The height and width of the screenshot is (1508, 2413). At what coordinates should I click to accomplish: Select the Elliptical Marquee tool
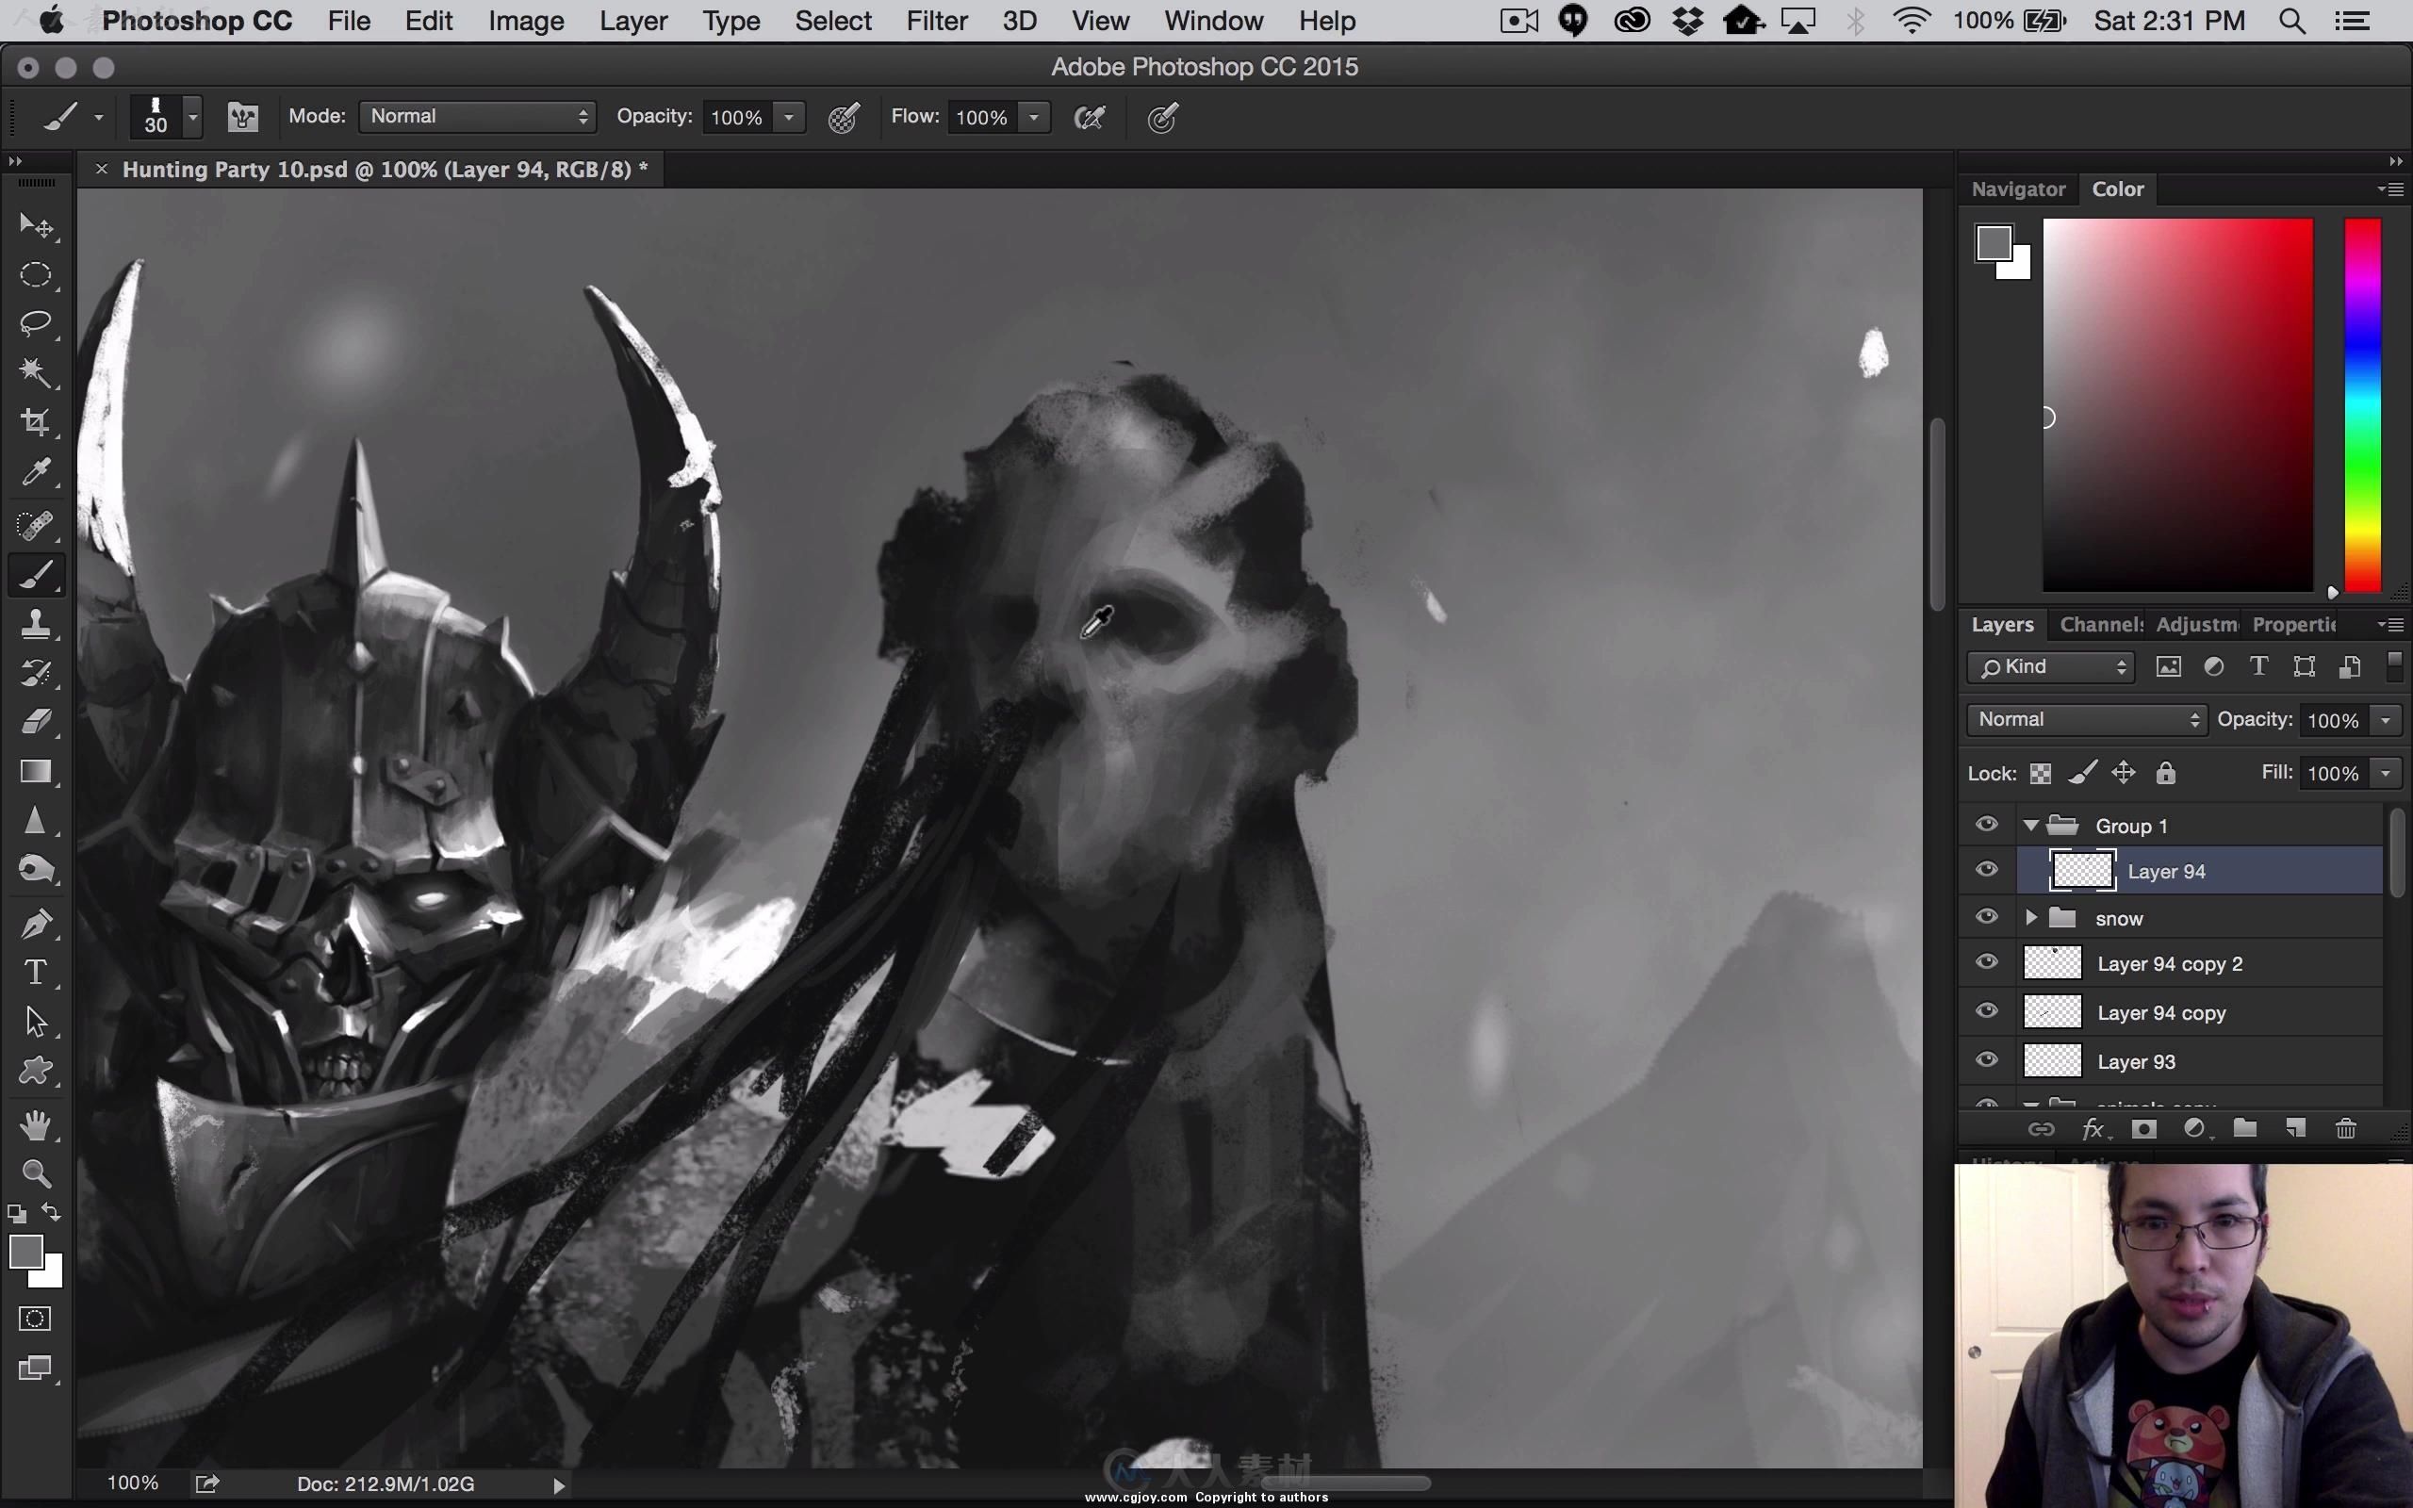click(x=36, y=274)
